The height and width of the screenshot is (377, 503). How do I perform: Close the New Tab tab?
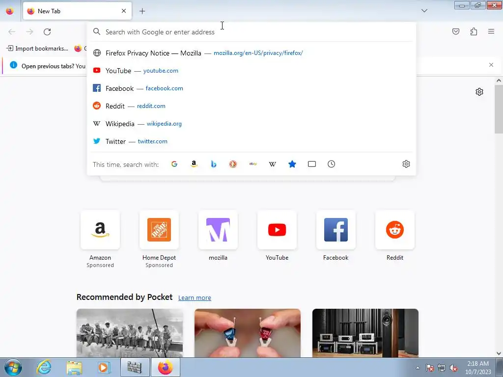pyautogui.click(x=124, y=11)
